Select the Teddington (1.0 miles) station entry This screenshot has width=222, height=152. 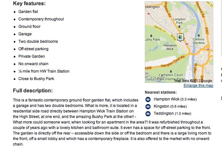tap(173, 113)
